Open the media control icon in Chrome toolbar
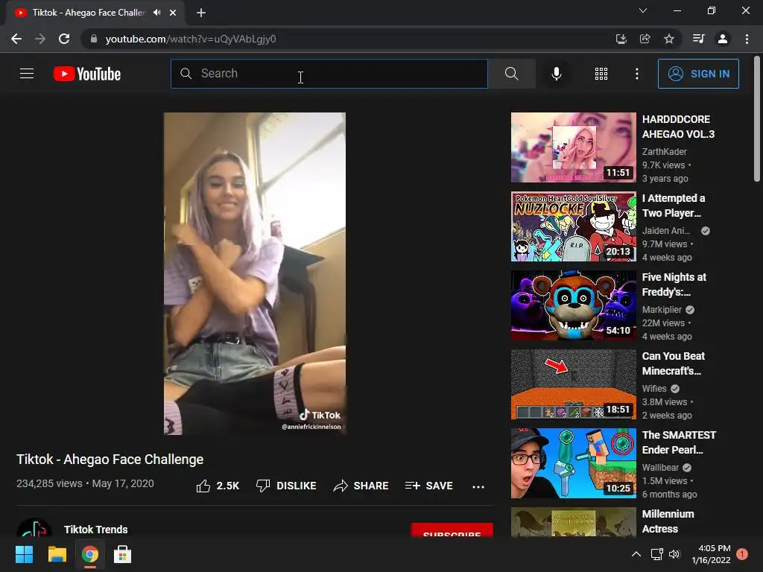The width and height of the screenshot is (763, 572). 698,39
